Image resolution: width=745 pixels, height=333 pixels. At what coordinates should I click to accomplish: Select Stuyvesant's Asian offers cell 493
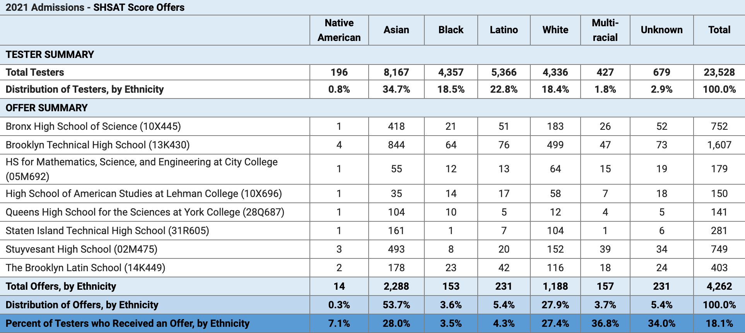396,249
